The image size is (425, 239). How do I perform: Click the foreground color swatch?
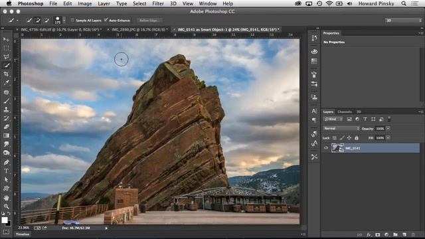tap(5, 220)
